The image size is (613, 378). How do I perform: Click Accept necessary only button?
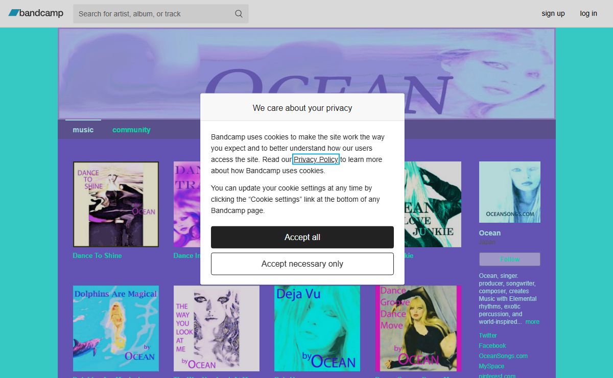(x=302, y=264)
